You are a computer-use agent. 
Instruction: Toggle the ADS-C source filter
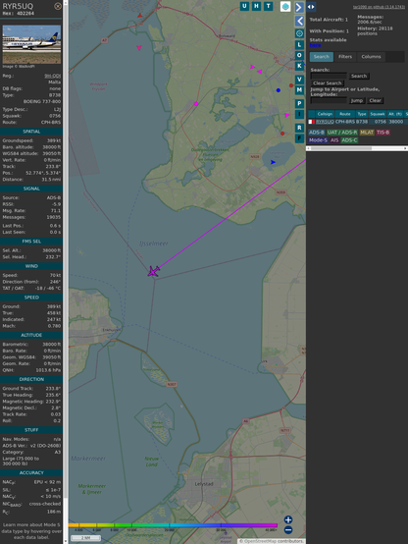(x=349, y=140)
